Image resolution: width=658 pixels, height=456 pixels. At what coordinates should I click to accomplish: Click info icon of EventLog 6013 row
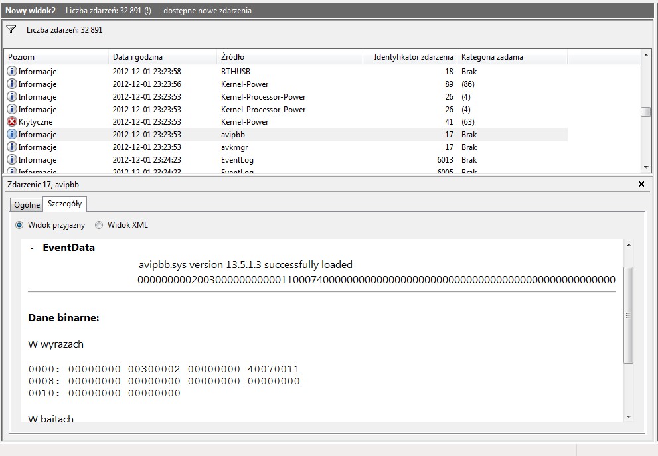(12, 159)
